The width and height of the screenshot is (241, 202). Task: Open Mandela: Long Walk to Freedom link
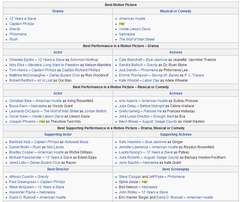click(x=54, y=65)
